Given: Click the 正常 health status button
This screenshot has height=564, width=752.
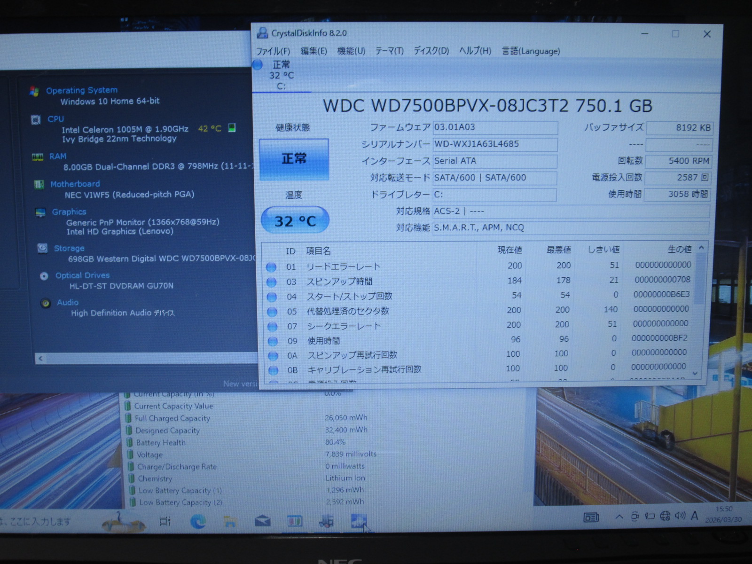Looking at the screenshot, I should coord(294,159).
